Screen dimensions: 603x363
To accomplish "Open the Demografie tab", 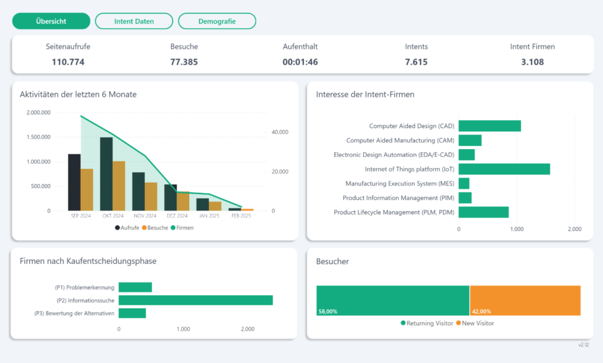I will point(217,21).
